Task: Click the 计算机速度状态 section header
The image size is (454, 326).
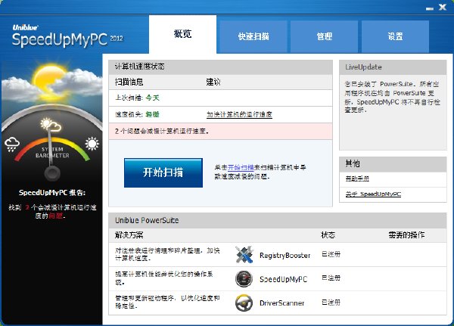Action: click(221, 67)
